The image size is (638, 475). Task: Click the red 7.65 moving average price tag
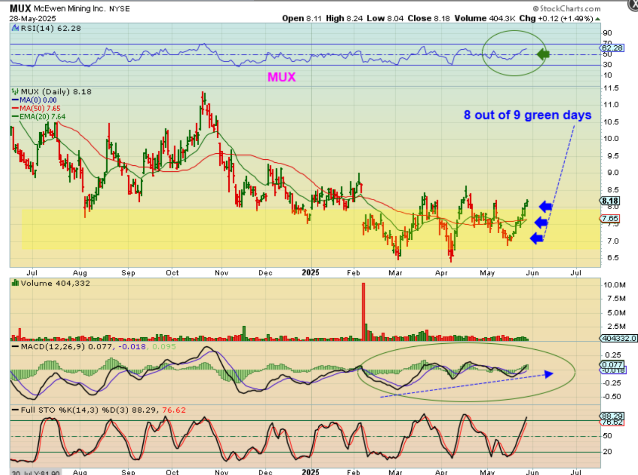point(609,219)
